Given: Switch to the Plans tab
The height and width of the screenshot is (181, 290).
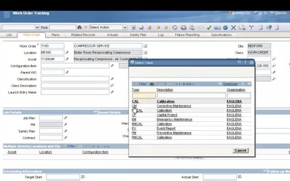Looking at the screenshot, I should pos(55,35).
